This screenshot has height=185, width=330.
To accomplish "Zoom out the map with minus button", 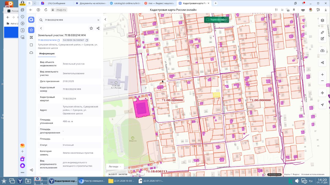I will [322, 81].
